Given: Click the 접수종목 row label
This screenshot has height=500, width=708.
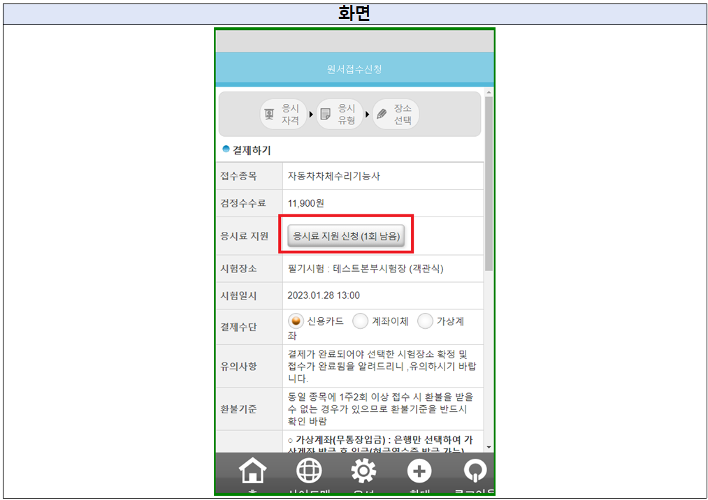Looking at the screenshot, I should (x=238, y=176).
